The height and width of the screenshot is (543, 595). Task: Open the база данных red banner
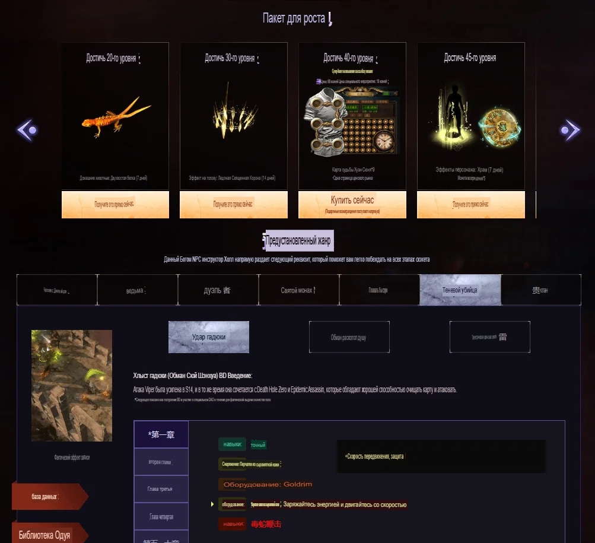click(50, 496)
